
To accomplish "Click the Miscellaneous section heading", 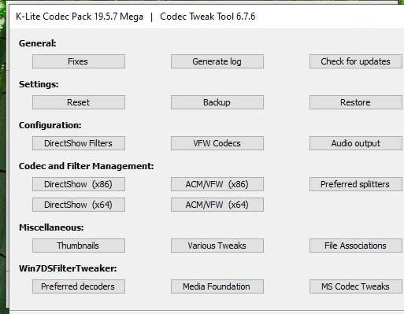I will 51,227.
